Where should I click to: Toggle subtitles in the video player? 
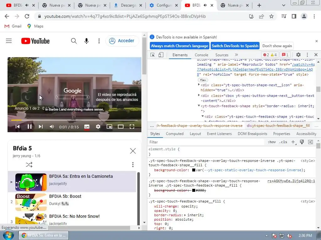click(87, 127)
